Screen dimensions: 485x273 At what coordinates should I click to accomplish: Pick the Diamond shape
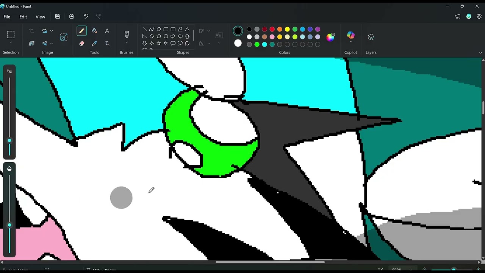click(x=152, y=36)
